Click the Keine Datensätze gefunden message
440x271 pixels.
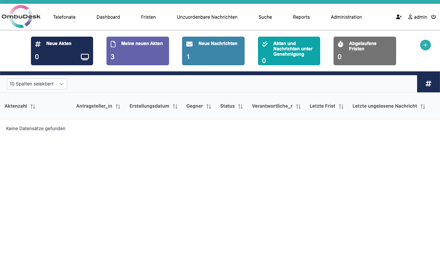pyautogui.click(x=35, y=129)
